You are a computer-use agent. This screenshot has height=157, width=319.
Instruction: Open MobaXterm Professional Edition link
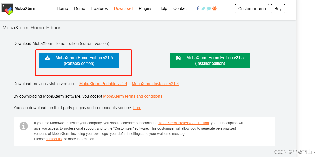tap(184, 123)
